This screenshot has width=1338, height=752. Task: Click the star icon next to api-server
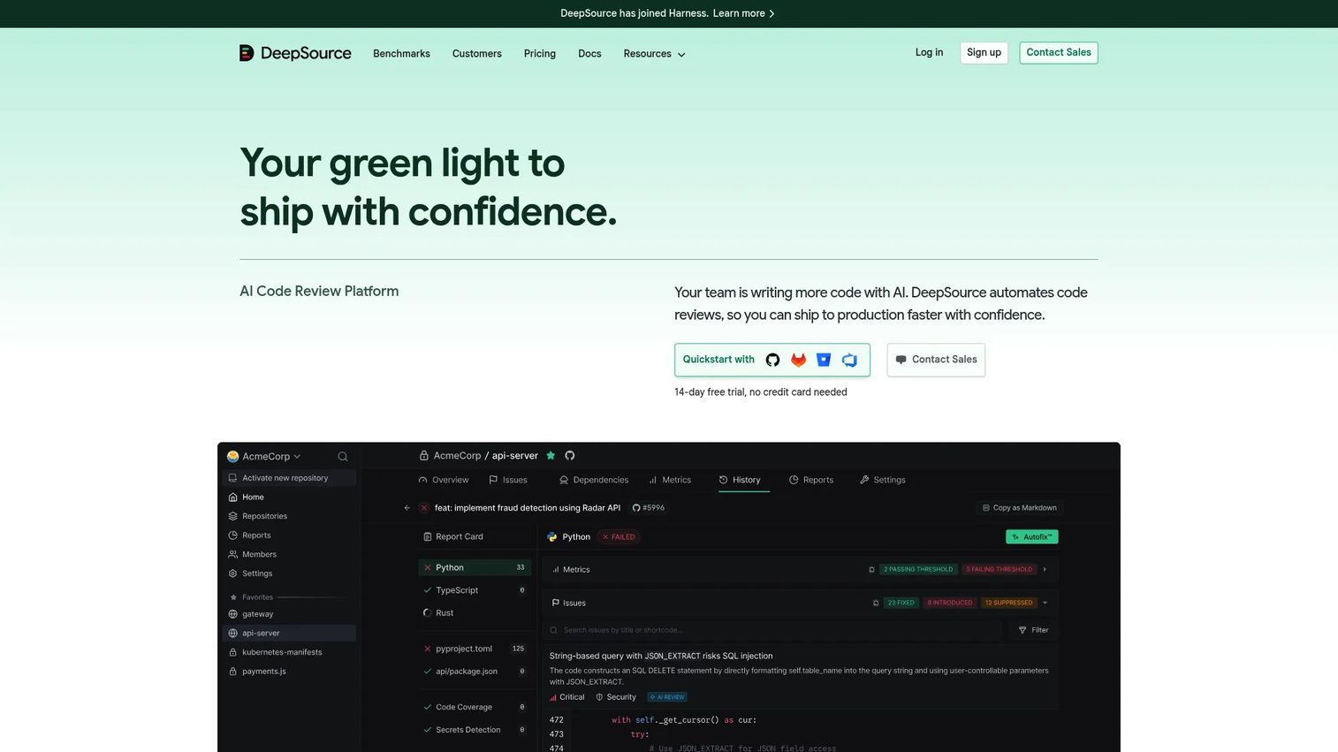click(x=551, y=456)
